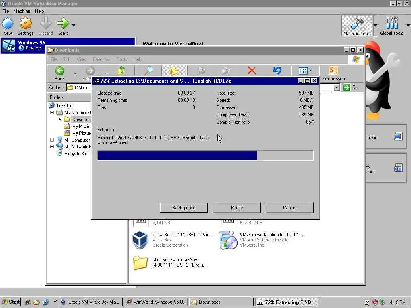This screenshot has width=411, height=308.
Task: Click the VirtualBox-5.2.44 installer file icon
Action: pos(140,240)
